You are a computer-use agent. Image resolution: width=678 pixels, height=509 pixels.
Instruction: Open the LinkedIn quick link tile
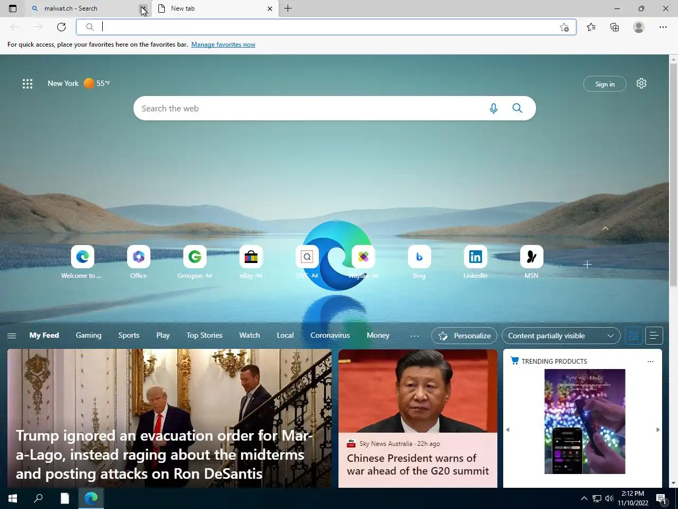click(x=476, y=262)
